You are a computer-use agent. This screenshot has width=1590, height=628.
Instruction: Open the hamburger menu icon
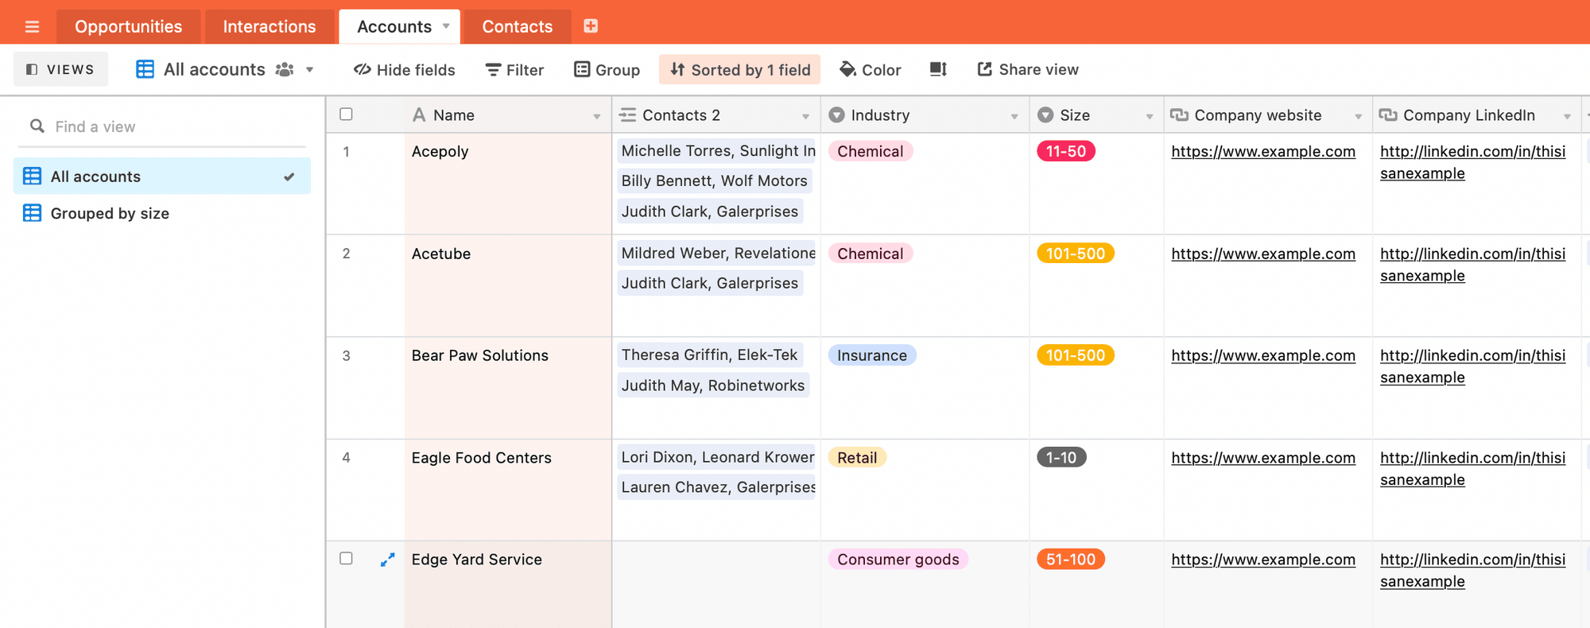tap(32, 27)
